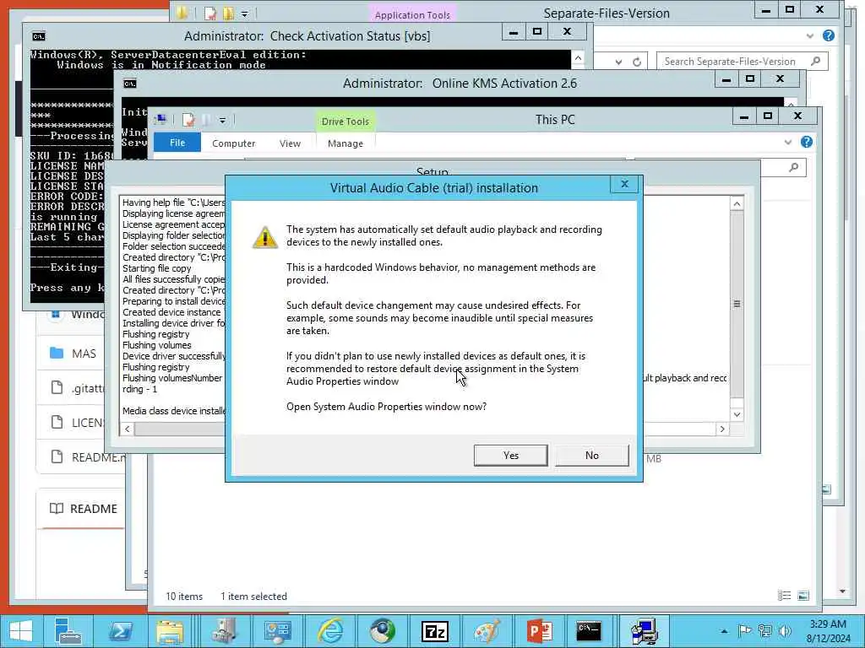
Task: Click the Check Activation Status window icon
Action: (39, 36)
